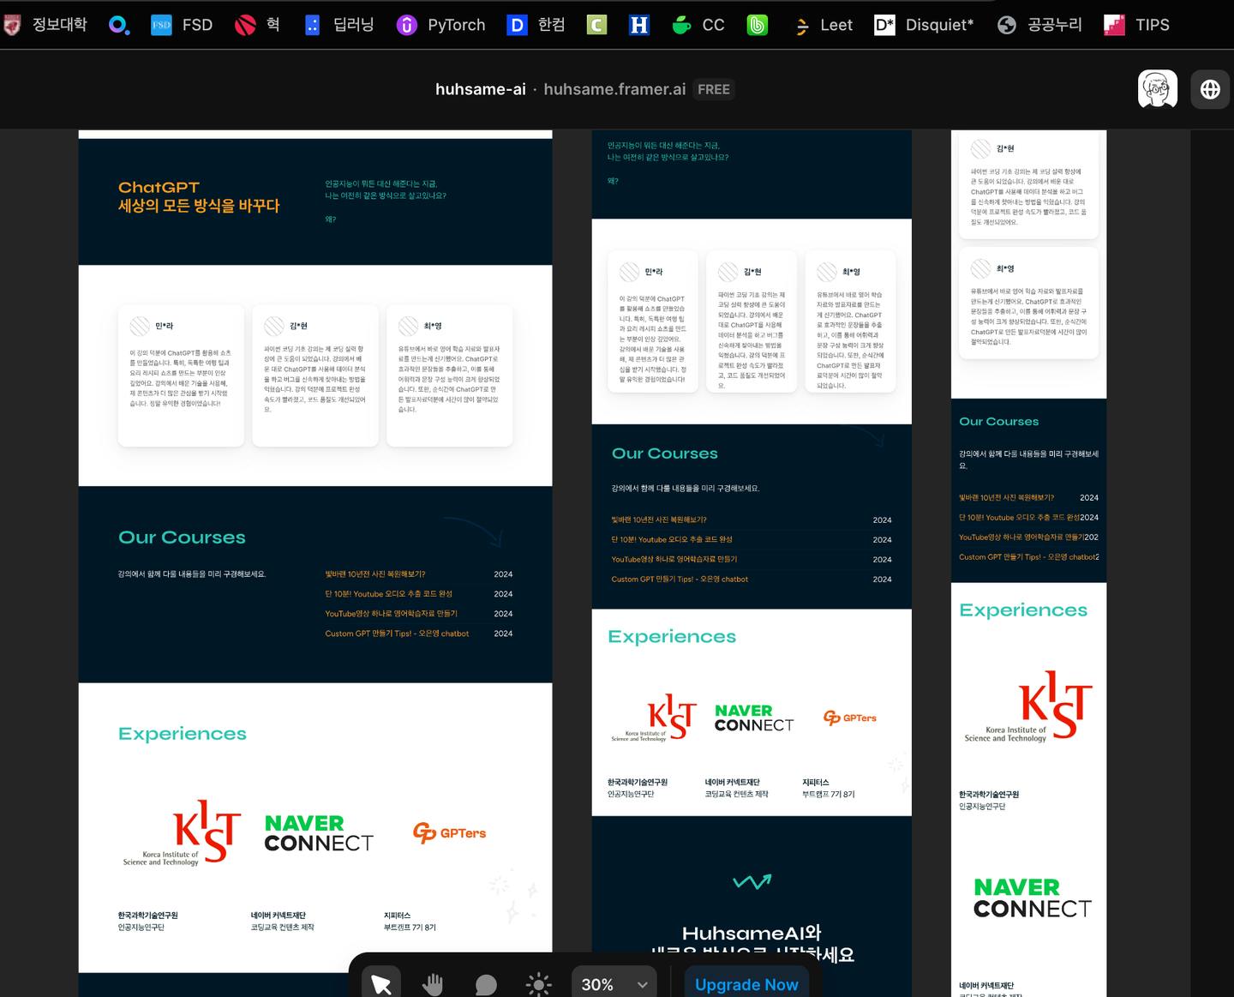
Task: Select GPTers logo in tablet frame
Action: tap(850, 718)
